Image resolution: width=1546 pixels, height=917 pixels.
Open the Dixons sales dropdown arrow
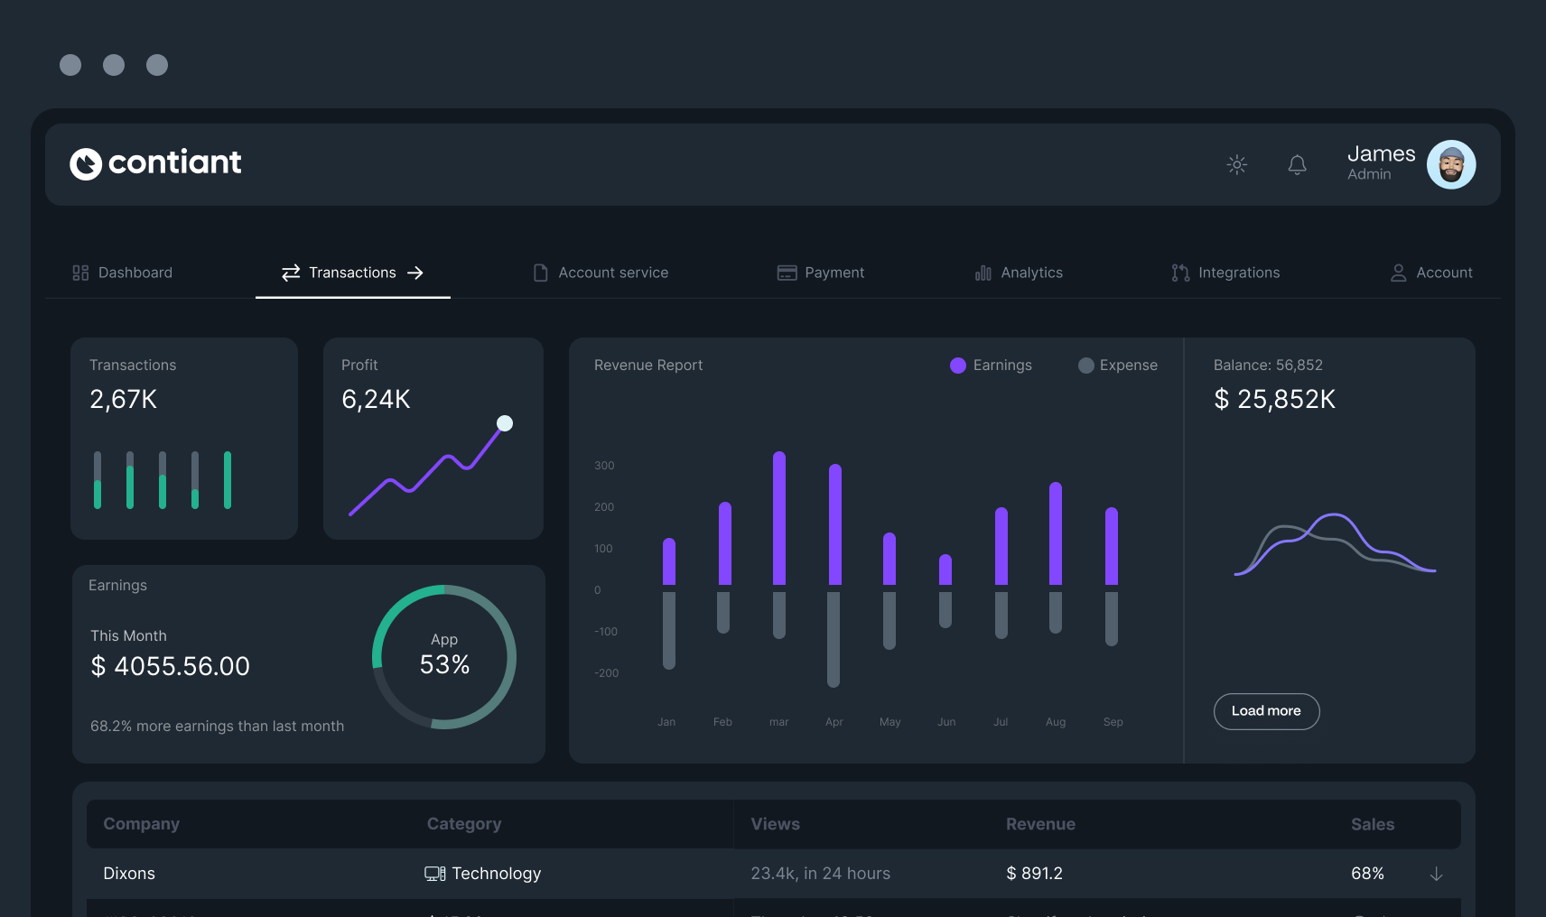click(x=1437, y=874)
